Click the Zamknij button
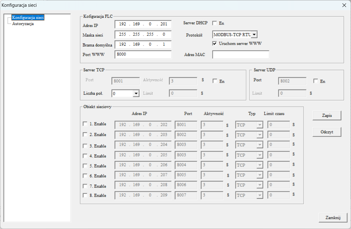This screenshot has height=229, width=351. point(333,218)
